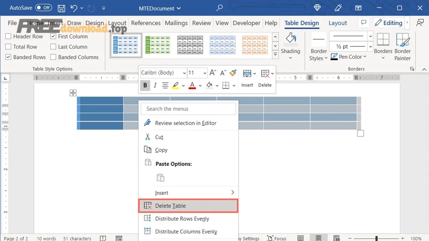Image resolution: width=429 pixels, height=241 pixels.
Task: Open MTEDocument title dropdown
Action: click(x=179, y=9)
